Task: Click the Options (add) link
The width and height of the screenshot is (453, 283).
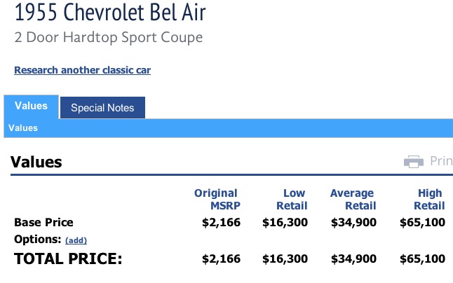Action: [76, 240]
